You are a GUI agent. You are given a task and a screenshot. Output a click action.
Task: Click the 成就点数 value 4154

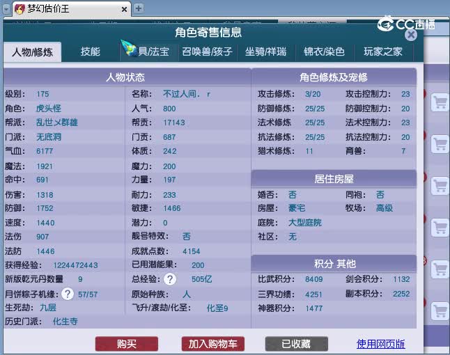tap(192, 251)
